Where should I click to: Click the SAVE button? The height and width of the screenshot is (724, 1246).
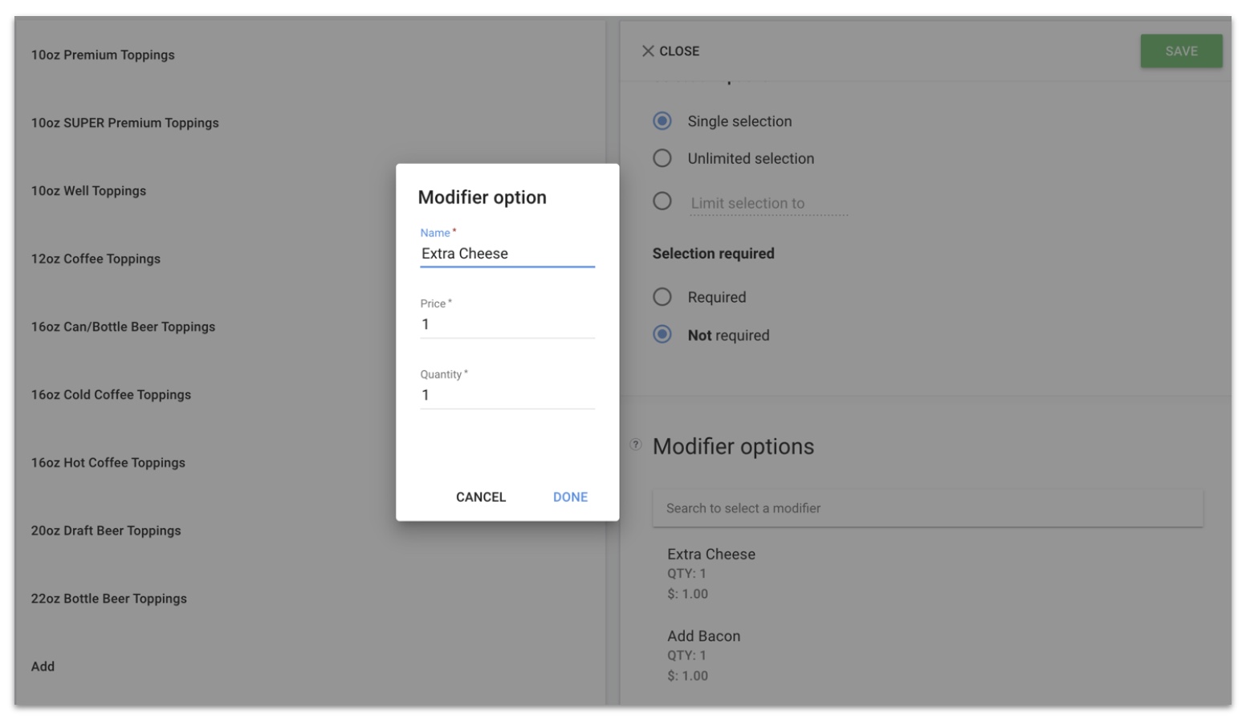[1180, 51]
